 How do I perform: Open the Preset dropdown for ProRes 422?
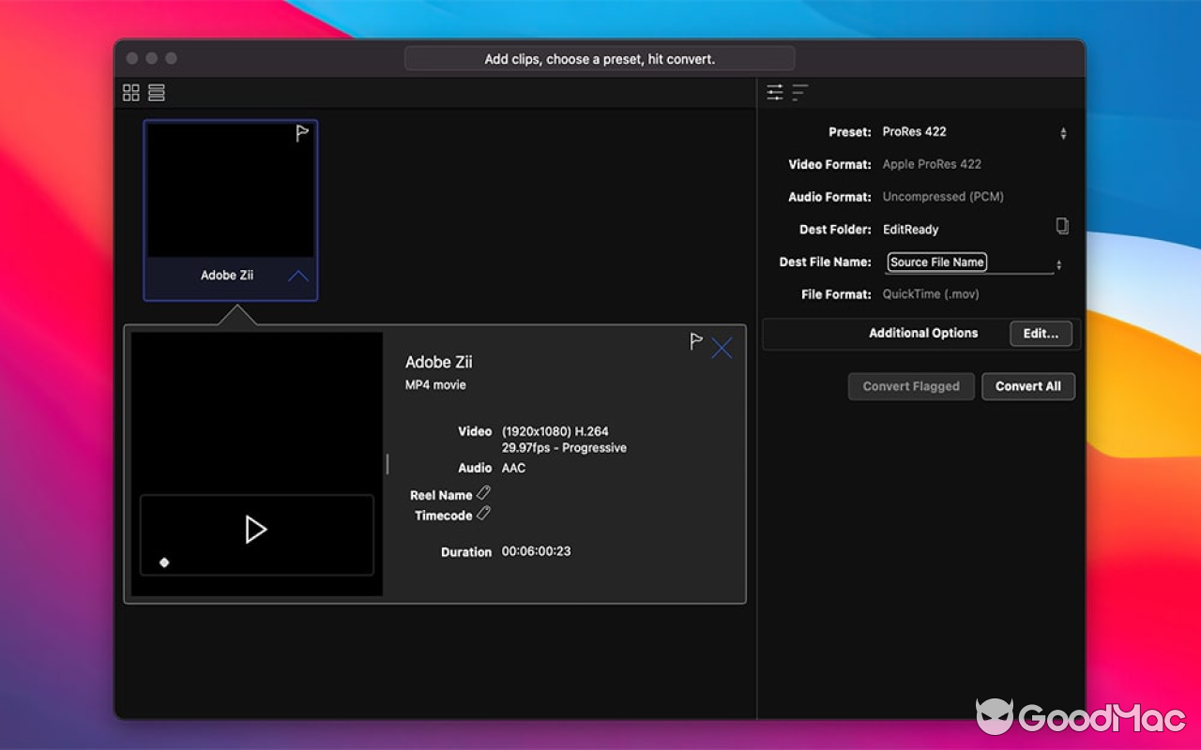click(1062, 131)
